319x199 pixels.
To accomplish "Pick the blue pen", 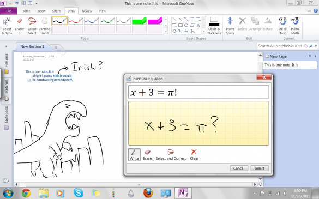I will (92, 21).
